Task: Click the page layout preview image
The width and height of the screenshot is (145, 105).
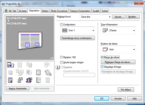Action: click(30, 41)
